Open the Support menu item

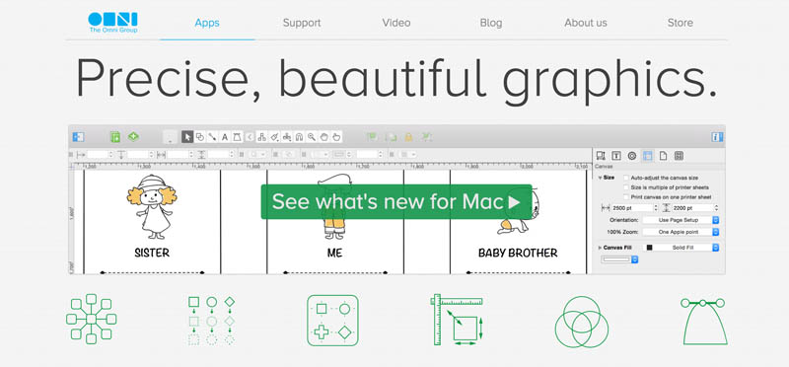302,23
